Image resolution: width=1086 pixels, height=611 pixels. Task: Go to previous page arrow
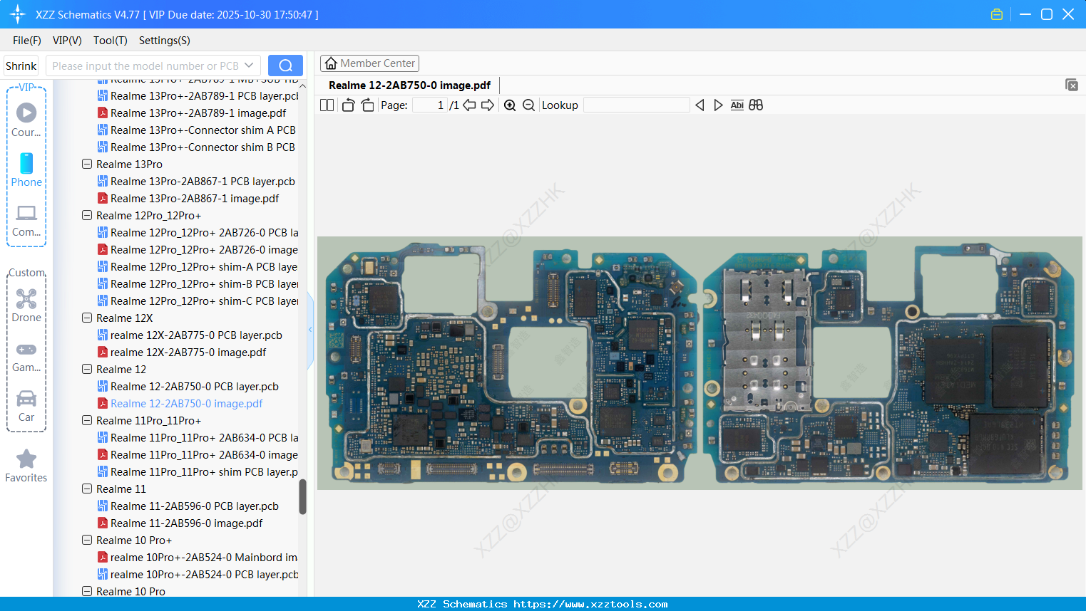[469, 105]
